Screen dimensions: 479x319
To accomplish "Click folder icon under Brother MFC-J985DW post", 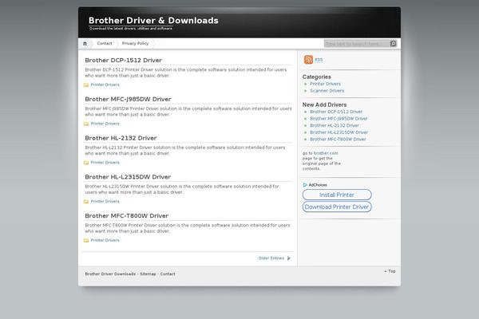I will (86, 124).
